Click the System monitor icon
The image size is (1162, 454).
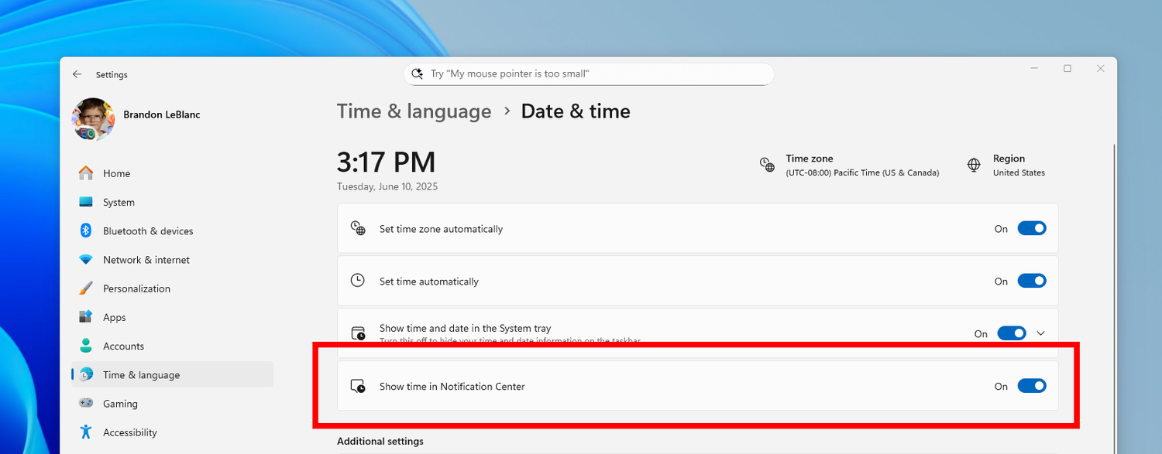click(x=86, y=202)
